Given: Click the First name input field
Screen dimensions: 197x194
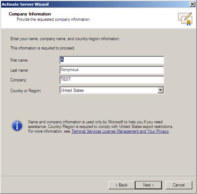Looking at the screenshot, I should (x=112, y=60).
